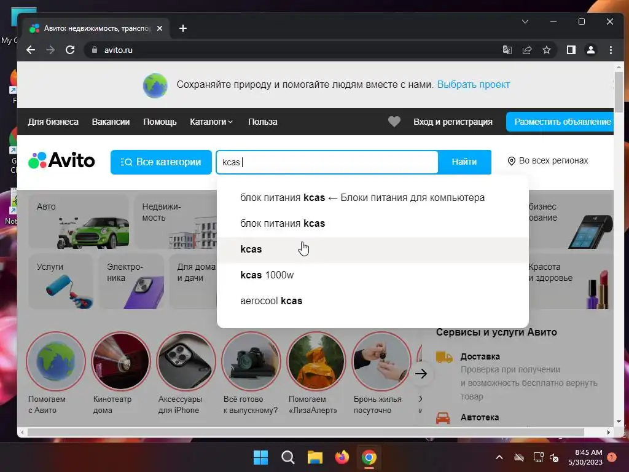629x472 pixels.
Task: Open the Бронь жилья посуточно story
Action: pyautogui.click(x=381, y=373)
